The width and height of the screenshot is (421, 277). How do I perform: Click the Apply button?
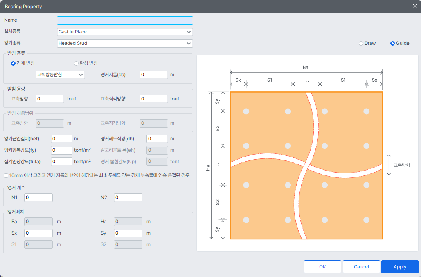400,267
